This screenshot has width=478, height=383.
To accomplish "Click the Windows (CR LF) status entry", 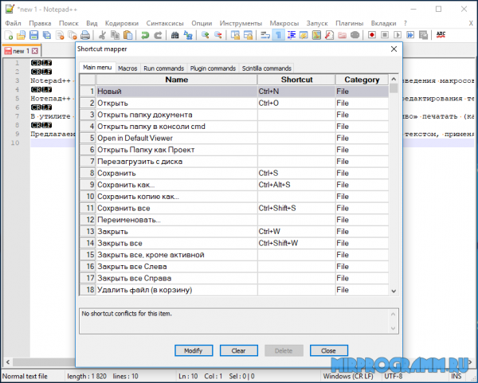I will point(348,377).
